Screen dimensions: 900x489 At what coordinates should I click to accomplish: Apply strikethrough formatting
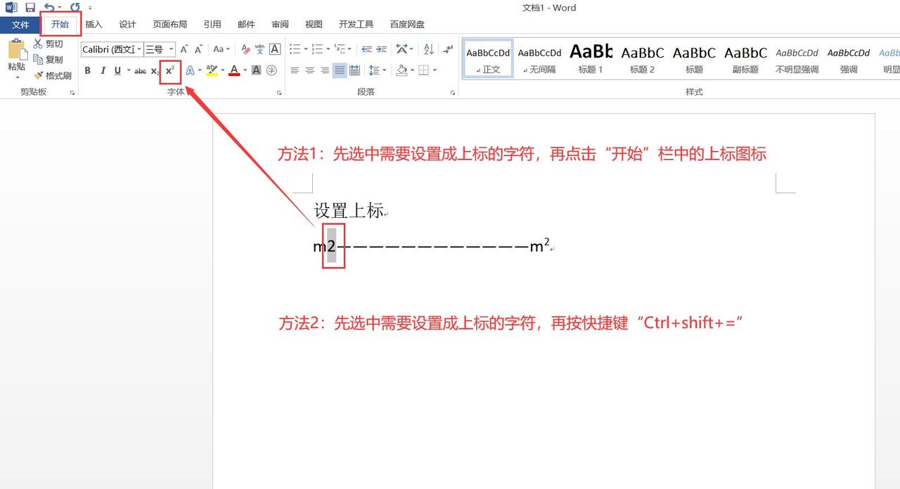[x=140, y=70]
